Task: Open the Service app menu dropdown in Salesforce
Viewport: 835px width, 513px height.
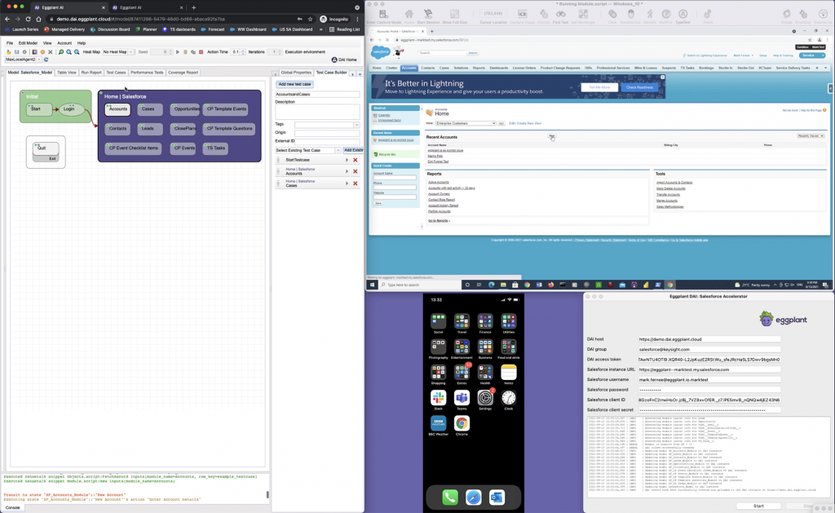Action: (x=811, y=55)
